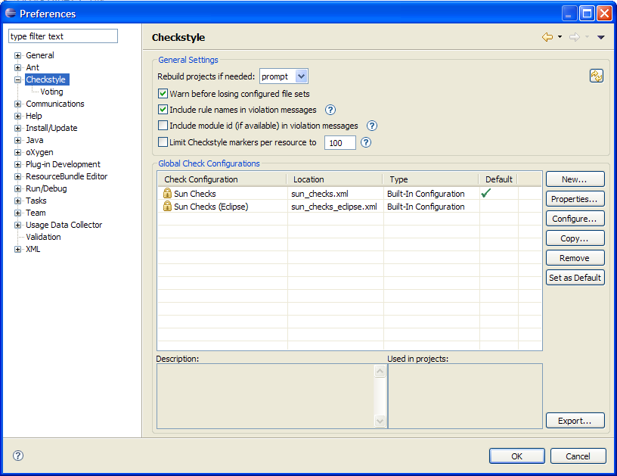617x476 pixels.
Task: Expand the XML tree node
Action: (x=17, y=249)
